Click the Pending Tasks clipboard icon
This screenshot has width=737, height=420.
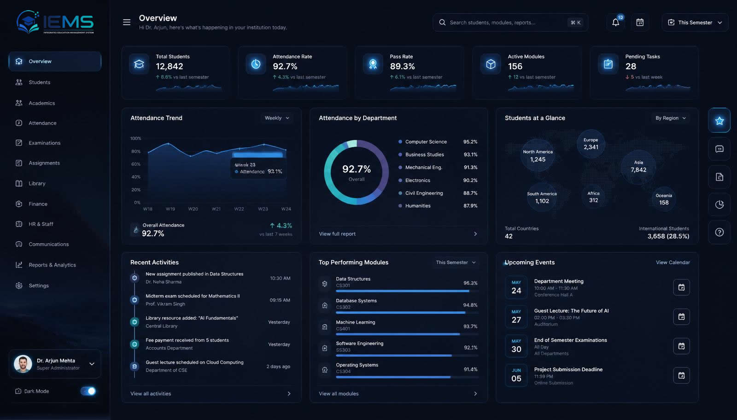(608, 64)
